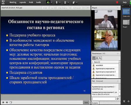Switch to attendee status view icon
This screenshot has width=131, height=105.
coord(100,58)
